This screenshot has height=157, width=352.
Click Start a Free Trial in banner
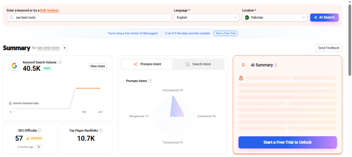tap(225, 33)
